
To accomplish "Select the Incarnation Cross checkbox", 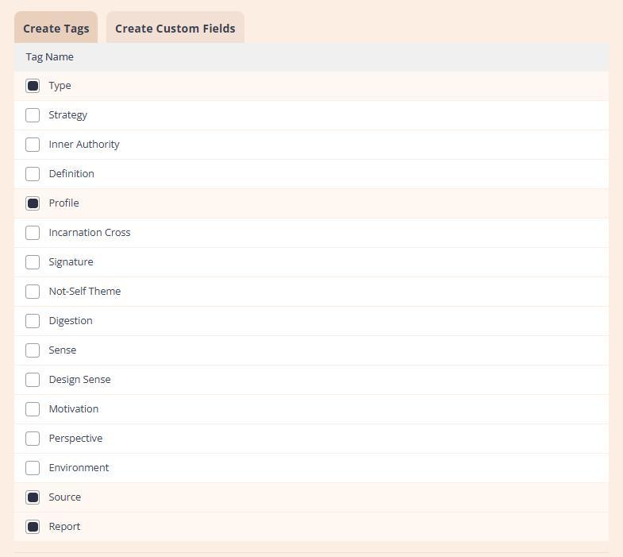I will (x=33, y=233).
